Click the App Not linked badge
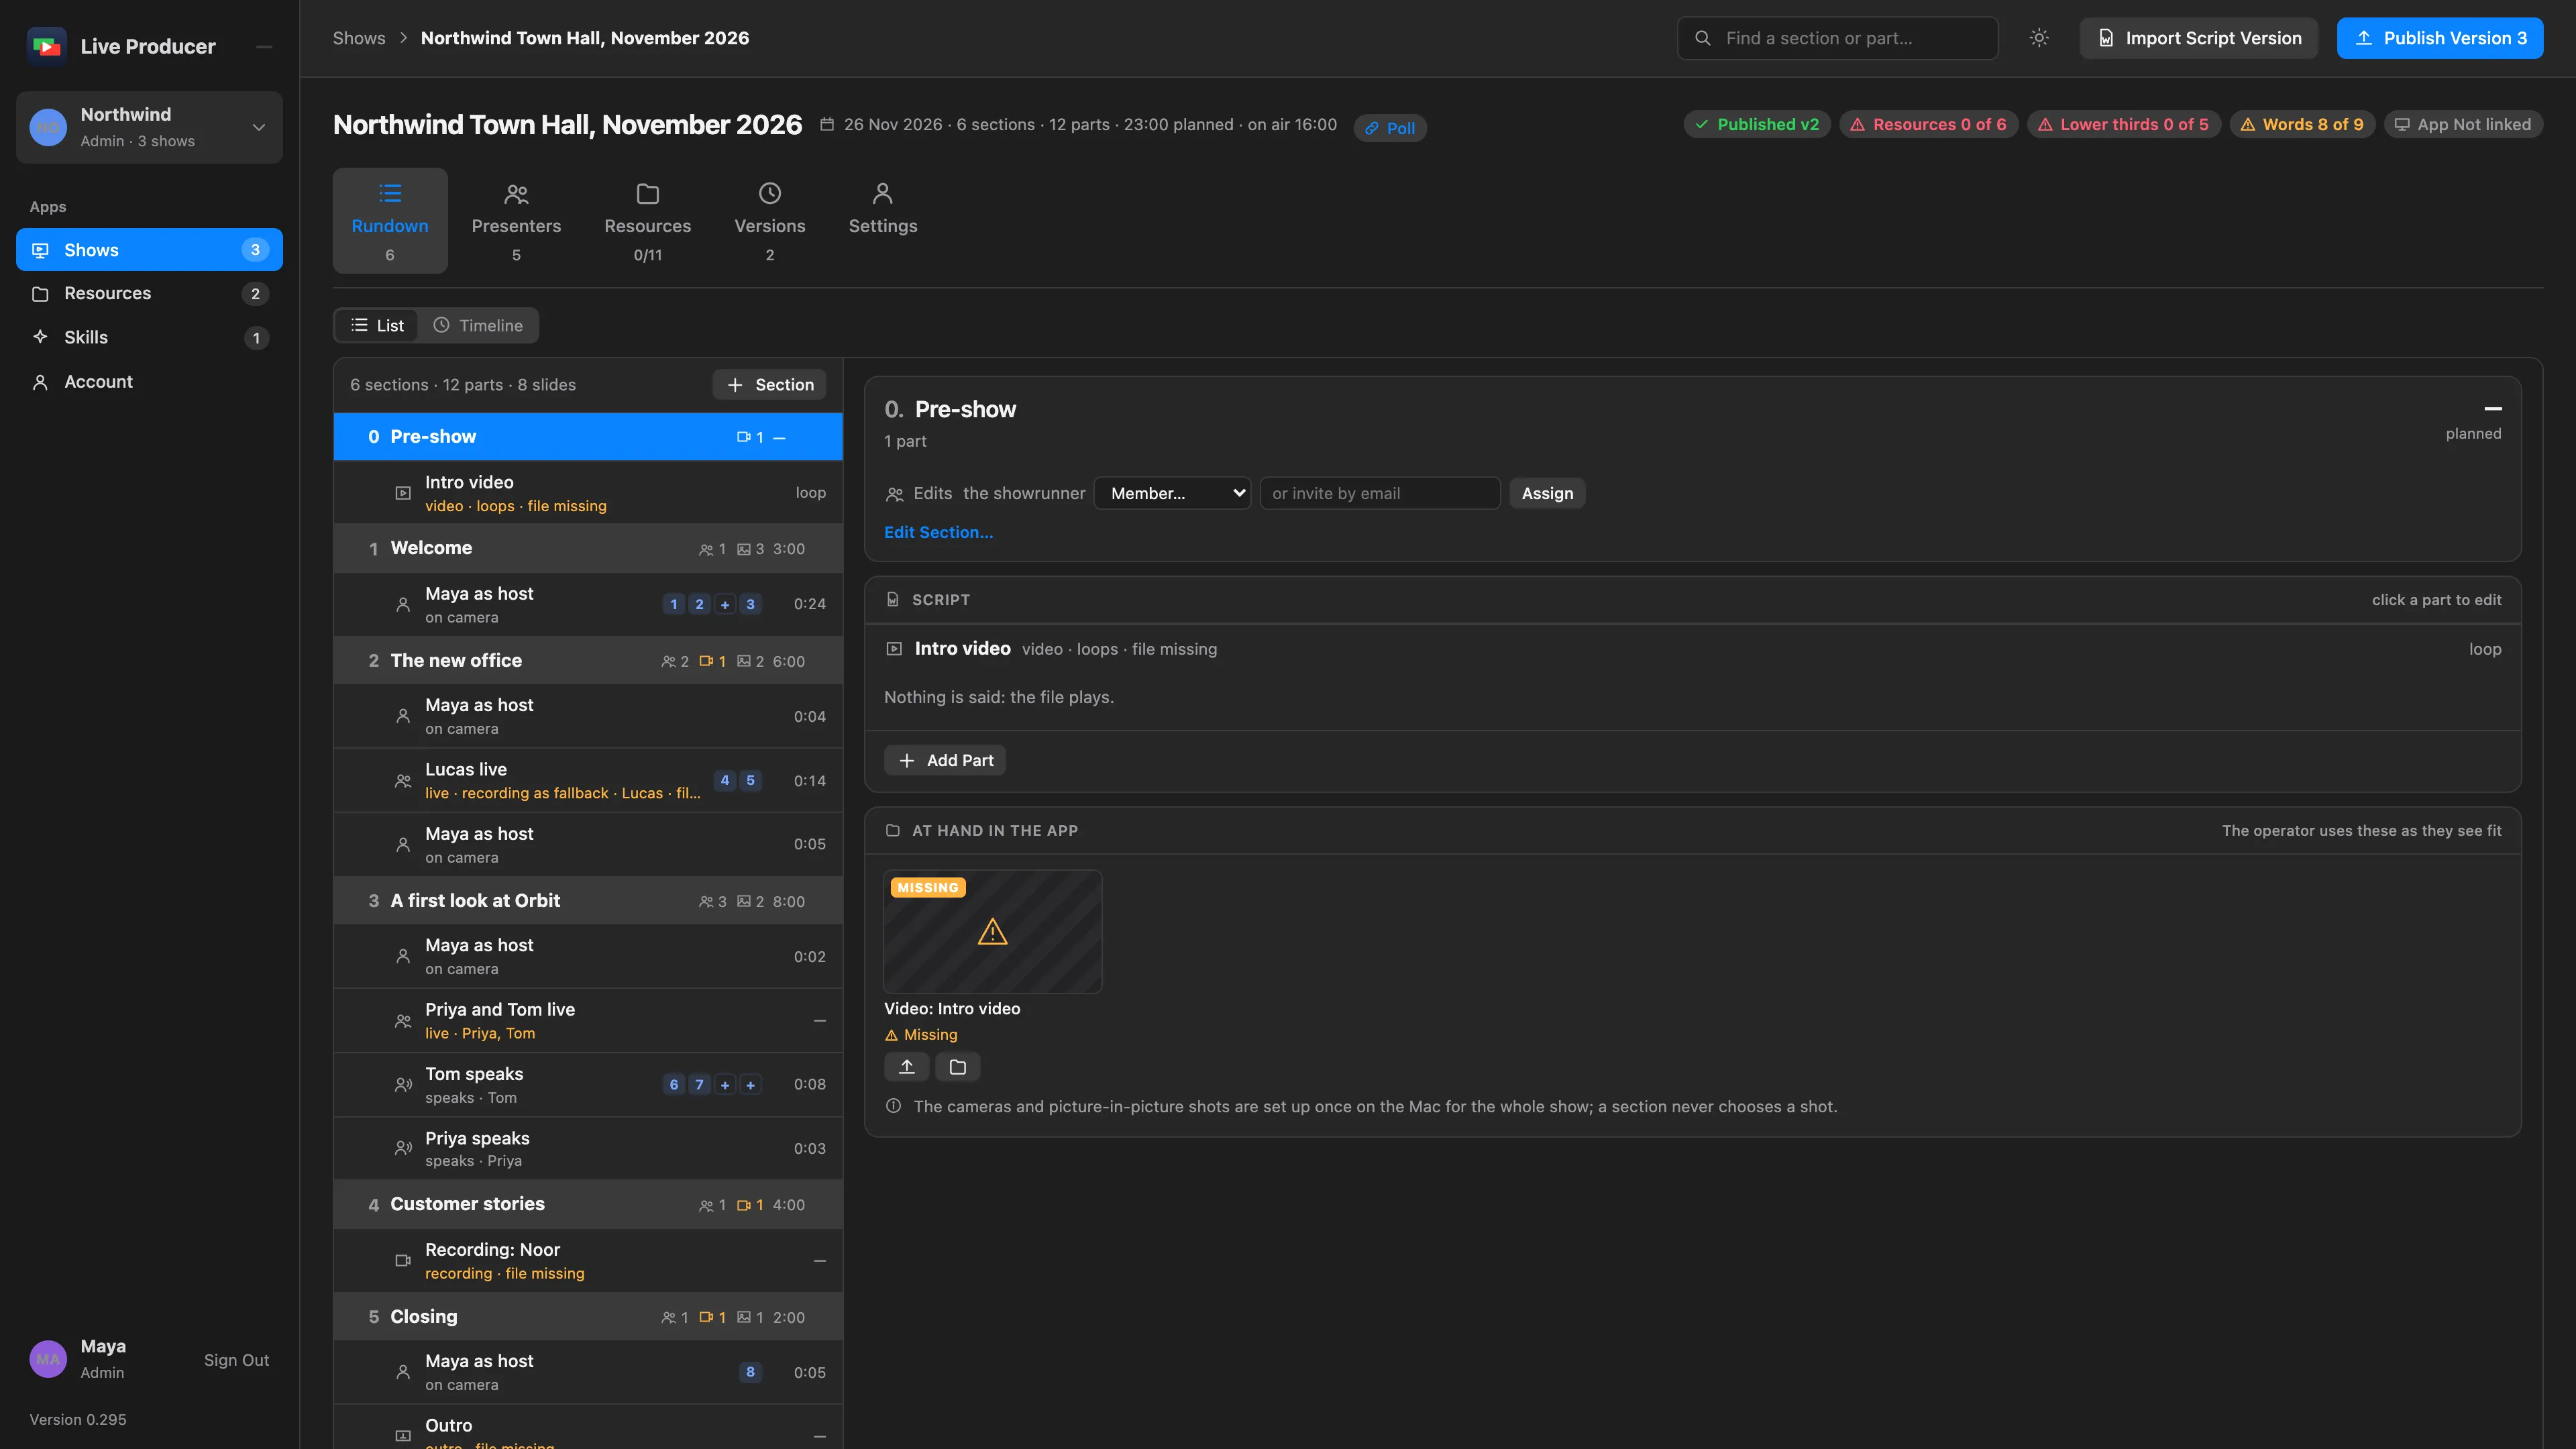 click(x=2464, y=124)
